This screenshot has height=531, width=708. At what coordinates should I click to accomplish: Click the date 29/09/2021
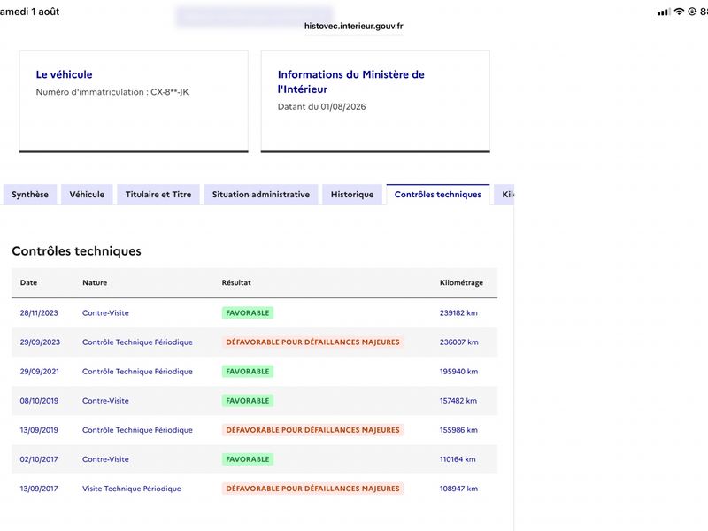[39, 372]
